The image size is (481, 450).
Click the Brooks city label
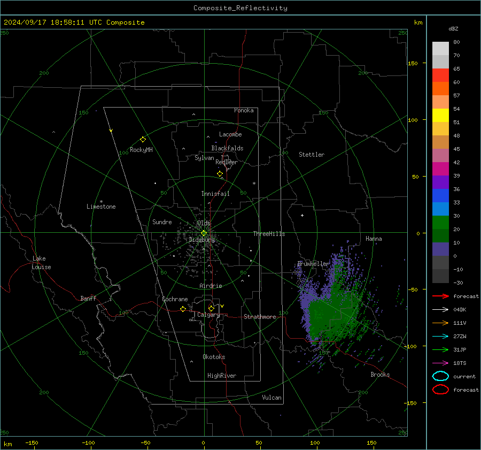click(380, 375)
